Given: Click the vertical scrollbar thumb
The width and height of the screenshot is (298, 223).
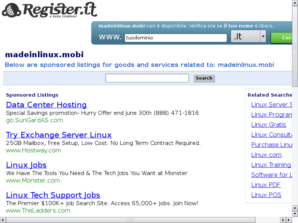Looking at the screenshot, I should (x=295, y=46).
